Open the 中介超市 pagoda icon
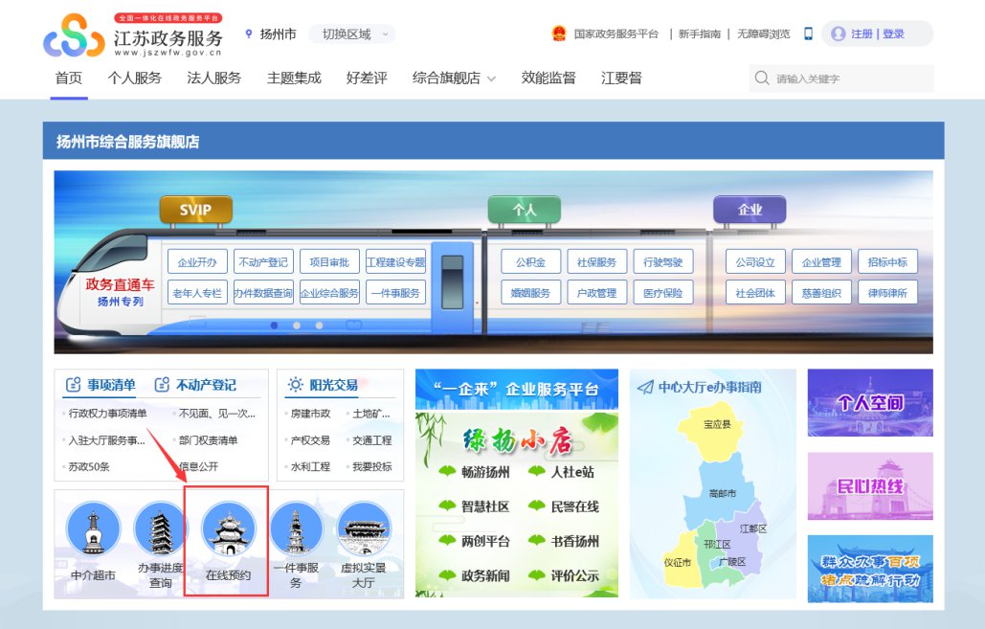Viewport: 985px width, 629px height. pyautogui.click(x=93, y=529)
